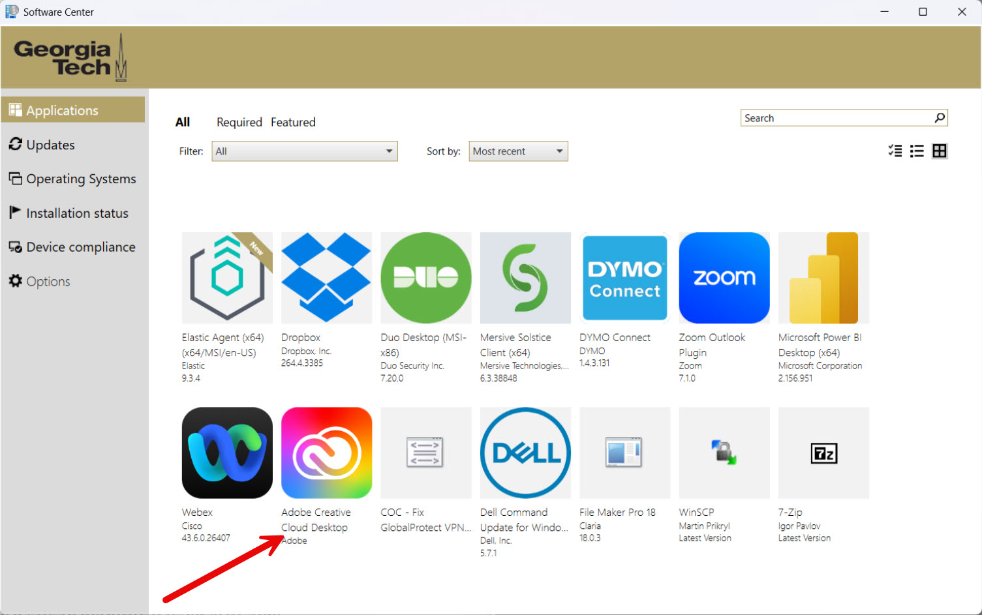This screenshot has height=615, width=982.
Task: Click Adobe Creative Cloud Desktop title
Action: [x=316, y=520]
